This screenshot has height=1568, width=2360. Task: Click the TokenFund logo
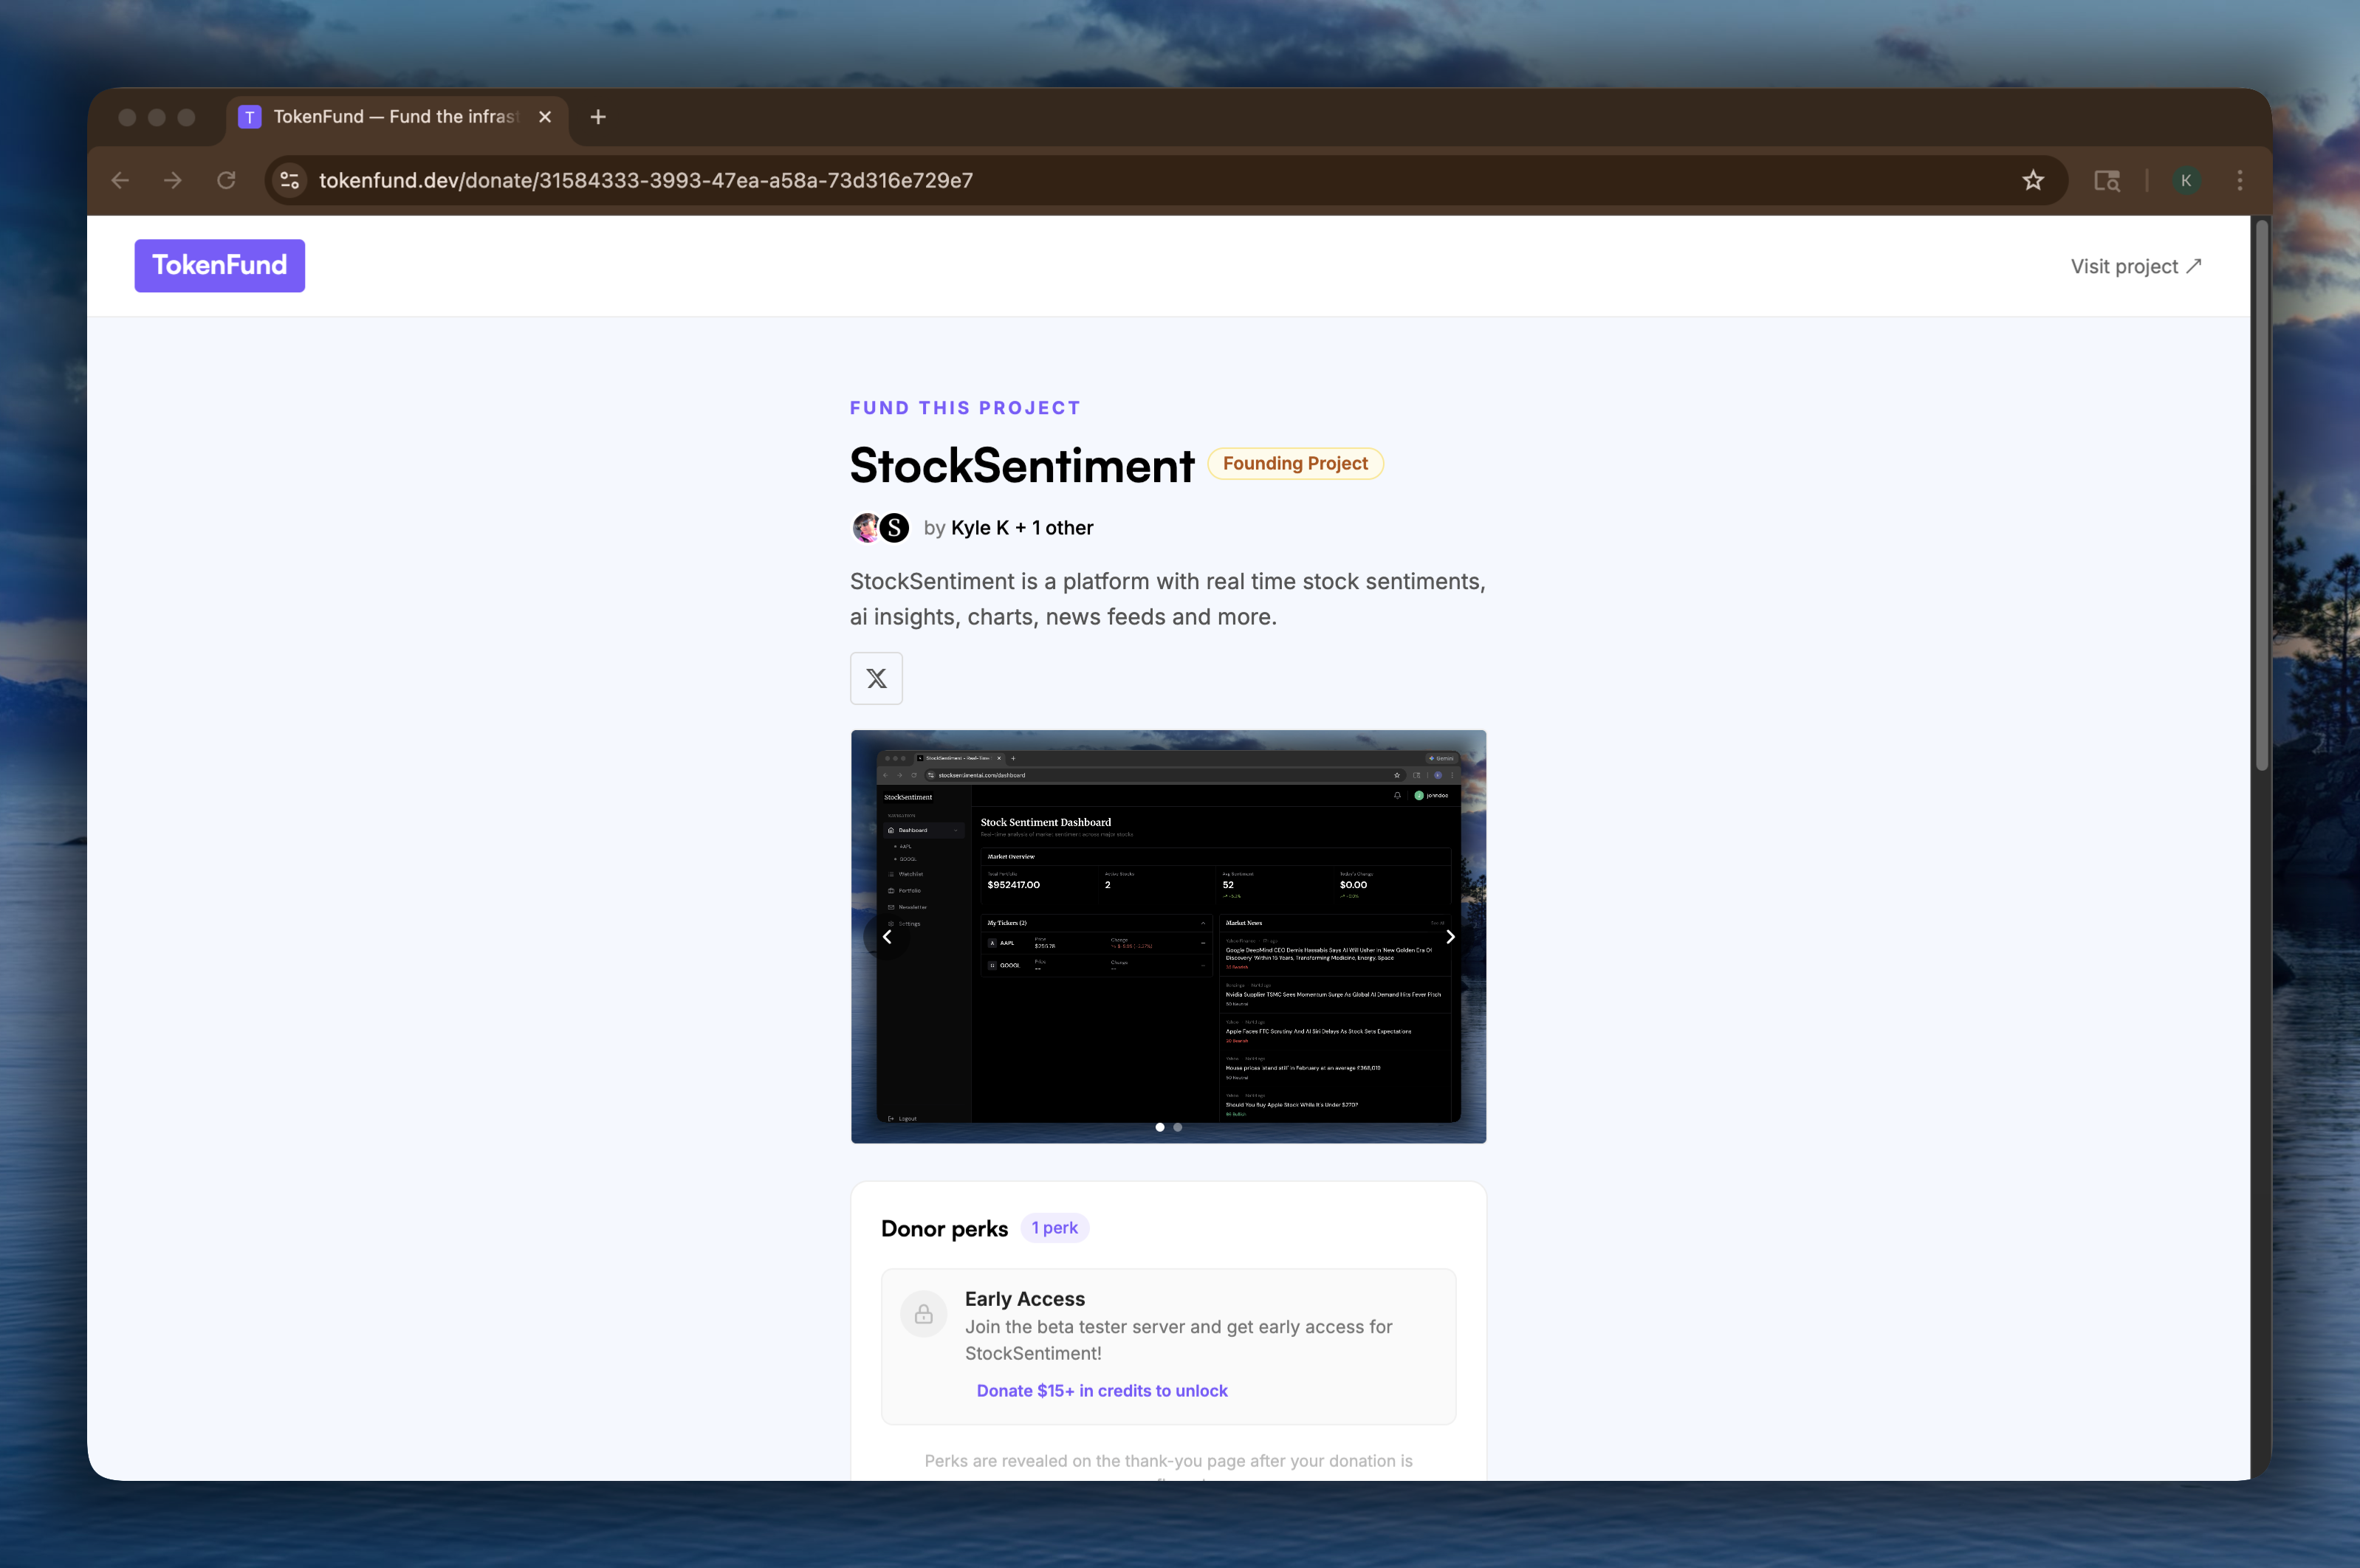point(219,265)
